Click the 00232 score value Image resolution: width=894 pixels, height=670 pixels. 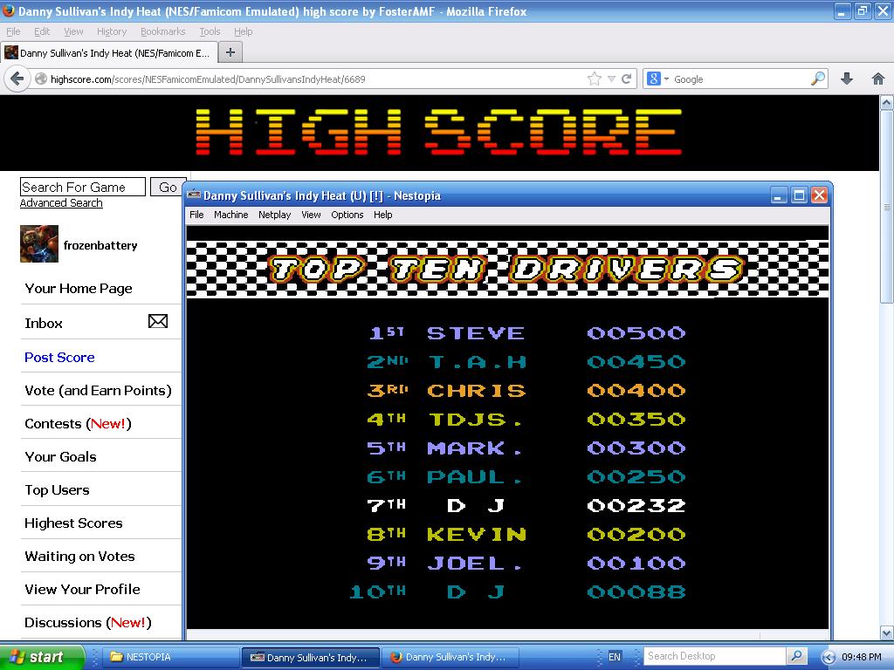[x=636, y=505]
